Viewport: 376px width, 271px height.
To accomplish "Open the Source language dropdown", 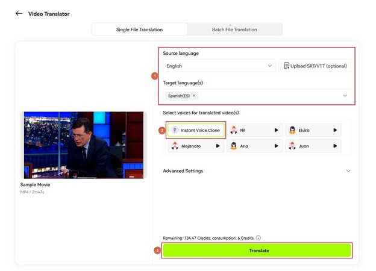I will click(x=219, y=66).
